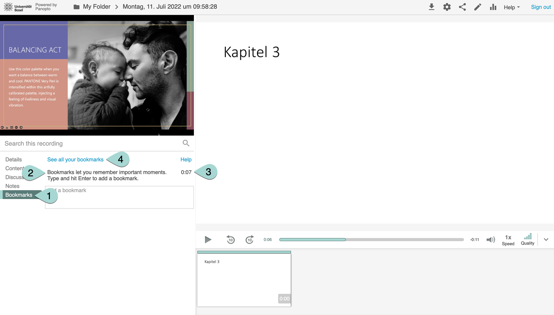Image resolution: width=554 pixels, height=315 pixels.
Task: Click the pencil edit icon
Action: tap(478, 7)
